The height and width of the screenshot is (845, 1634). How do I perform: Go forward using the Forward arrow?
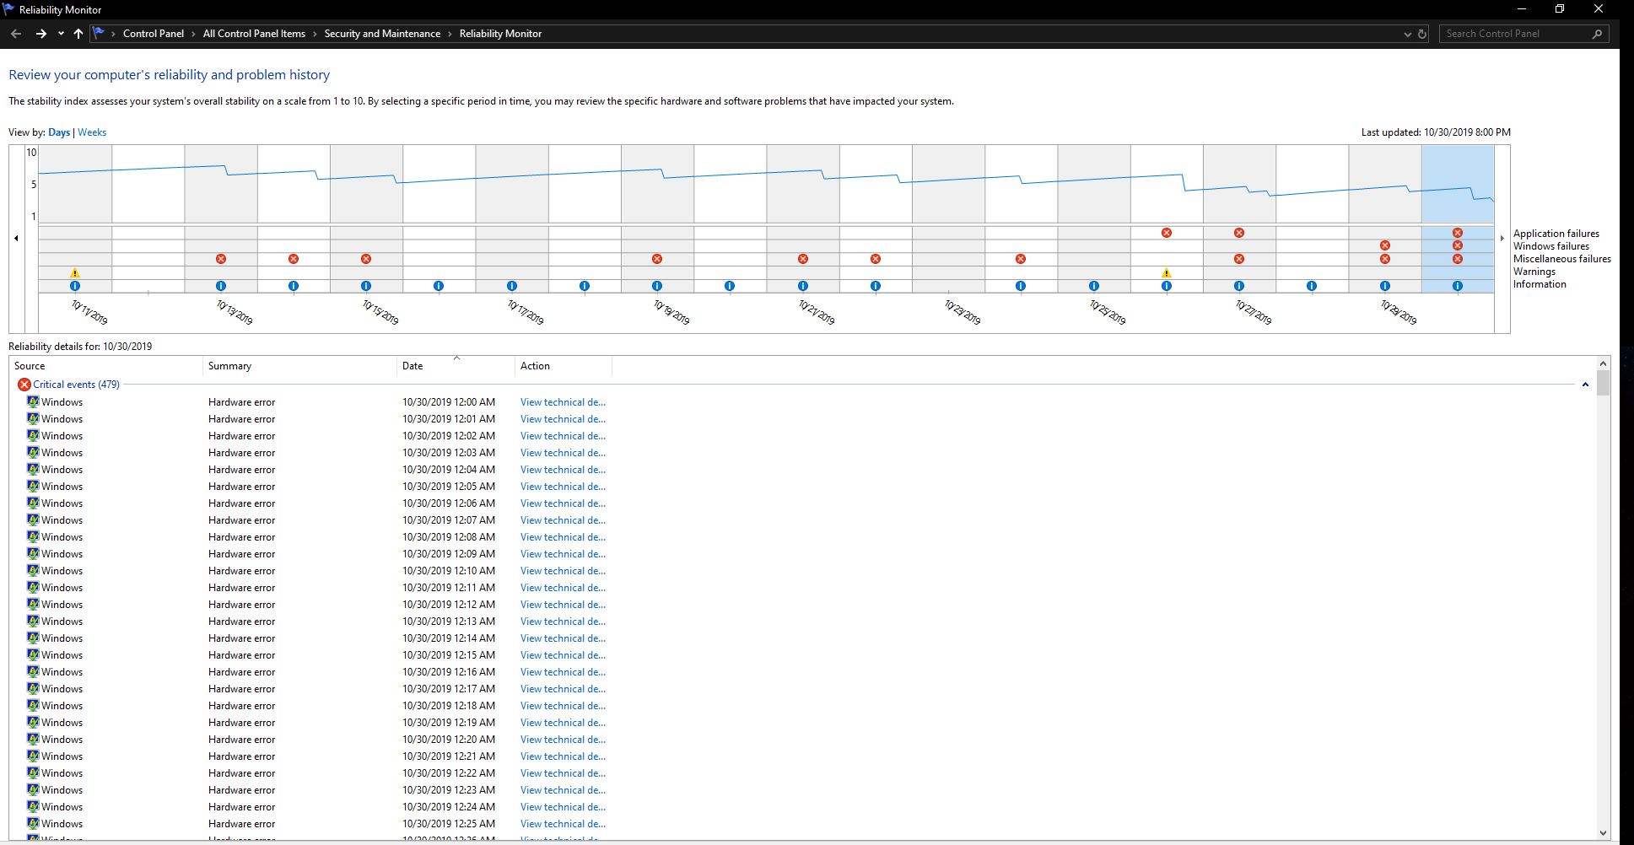(40, 34)
